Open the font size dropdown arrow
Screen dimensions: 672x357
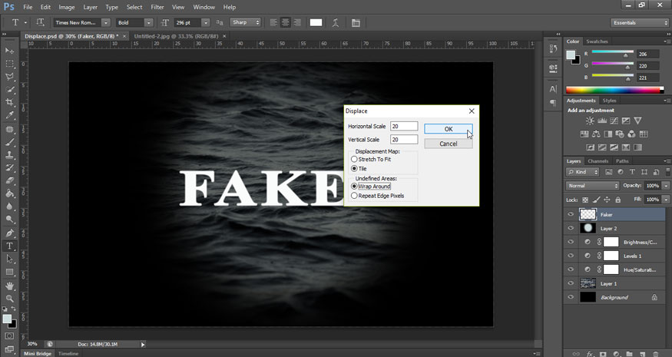205,23
